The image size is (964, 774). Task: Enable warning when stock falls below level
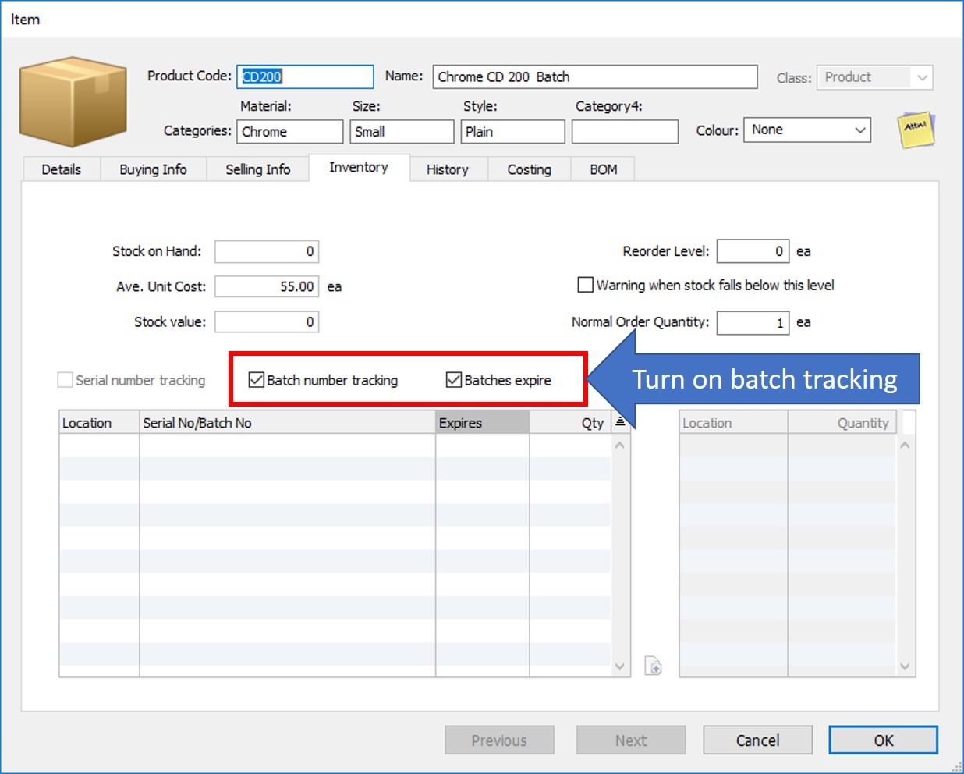coord(585,285)
